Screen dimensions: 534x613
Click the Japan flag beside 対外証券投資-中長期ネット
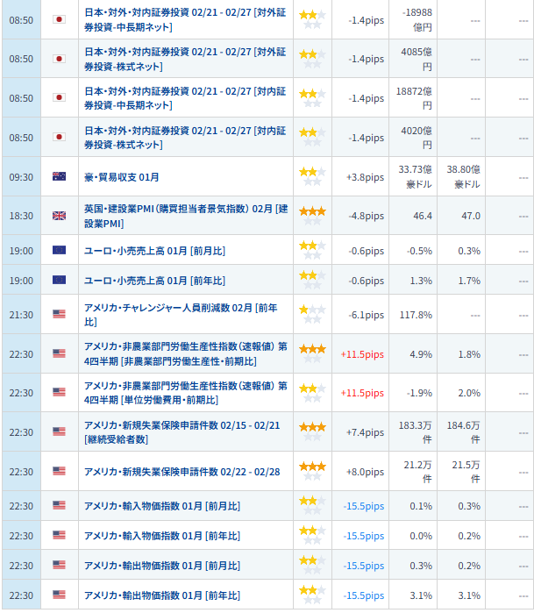[x=59, y=19]
